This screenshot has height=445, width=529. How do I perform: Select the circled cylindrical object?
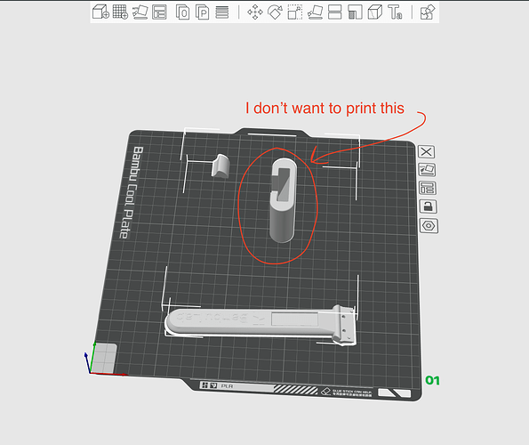point(283,199)
